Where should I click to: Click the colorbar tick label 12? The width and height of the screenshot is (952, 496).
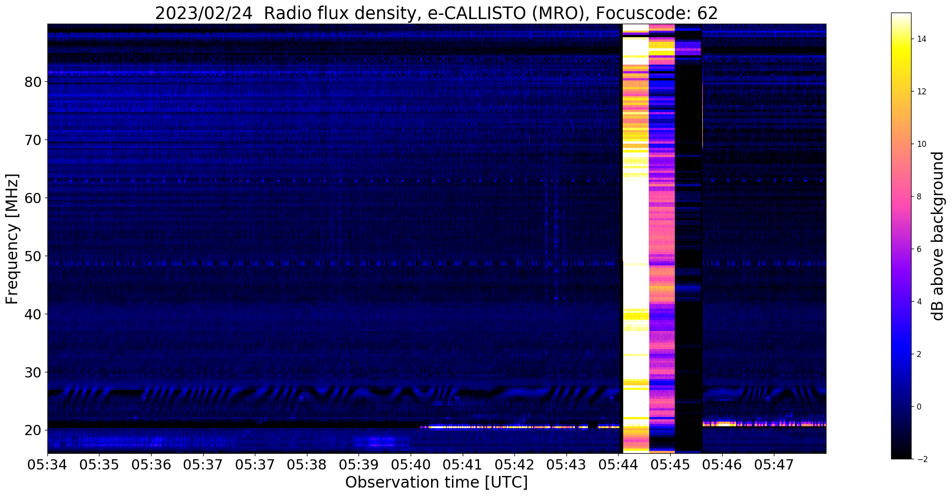point(921,92)
